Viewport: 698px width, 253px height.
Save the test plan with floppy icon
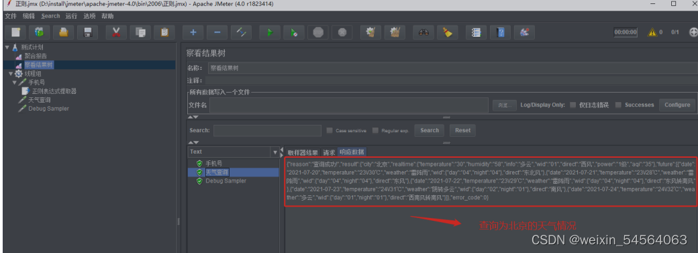[x=88, y=32]
